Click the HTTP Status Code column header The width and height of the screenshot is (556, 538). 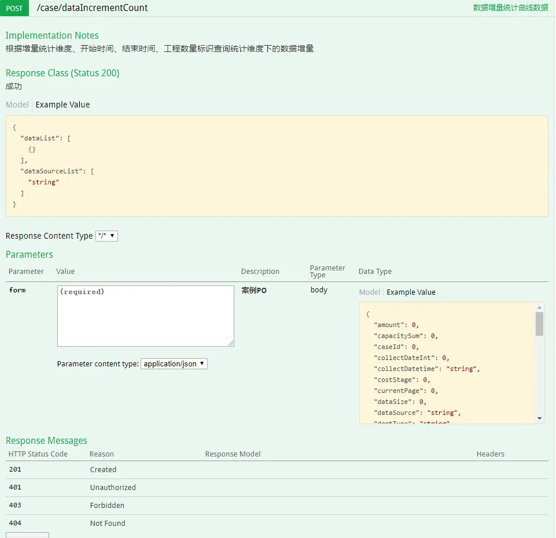pyautogui.click(x=38, y=454)
